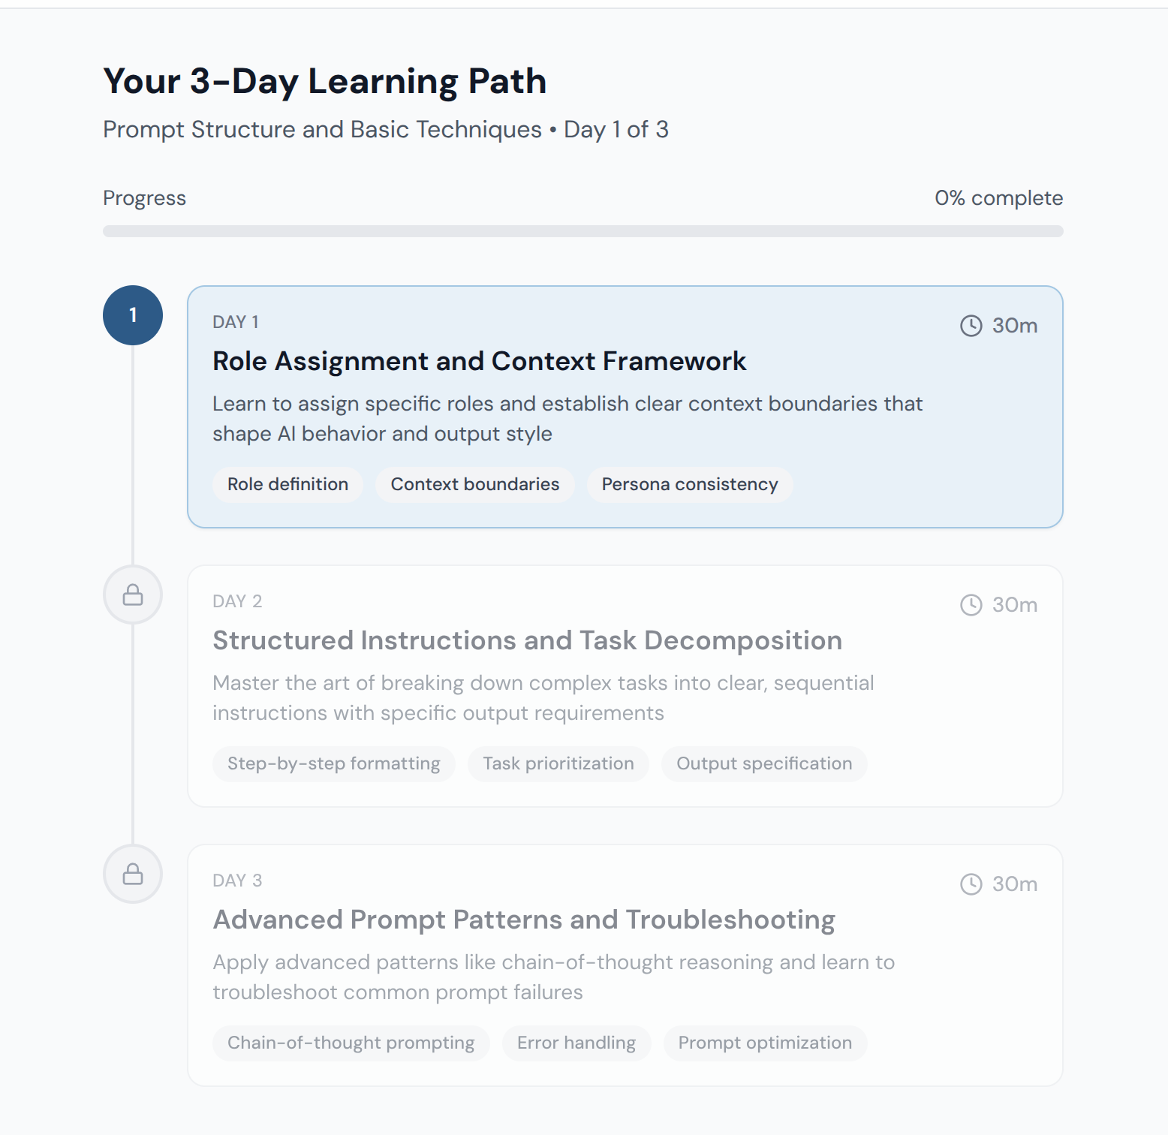The width and height of the screenshot is (1168, 1135).
Task: Click the clock icon on the Day 1 card
Action: [971, 325]
